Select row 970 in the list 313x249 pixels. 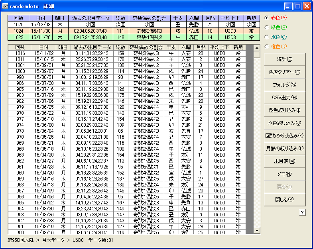(127, 137)
